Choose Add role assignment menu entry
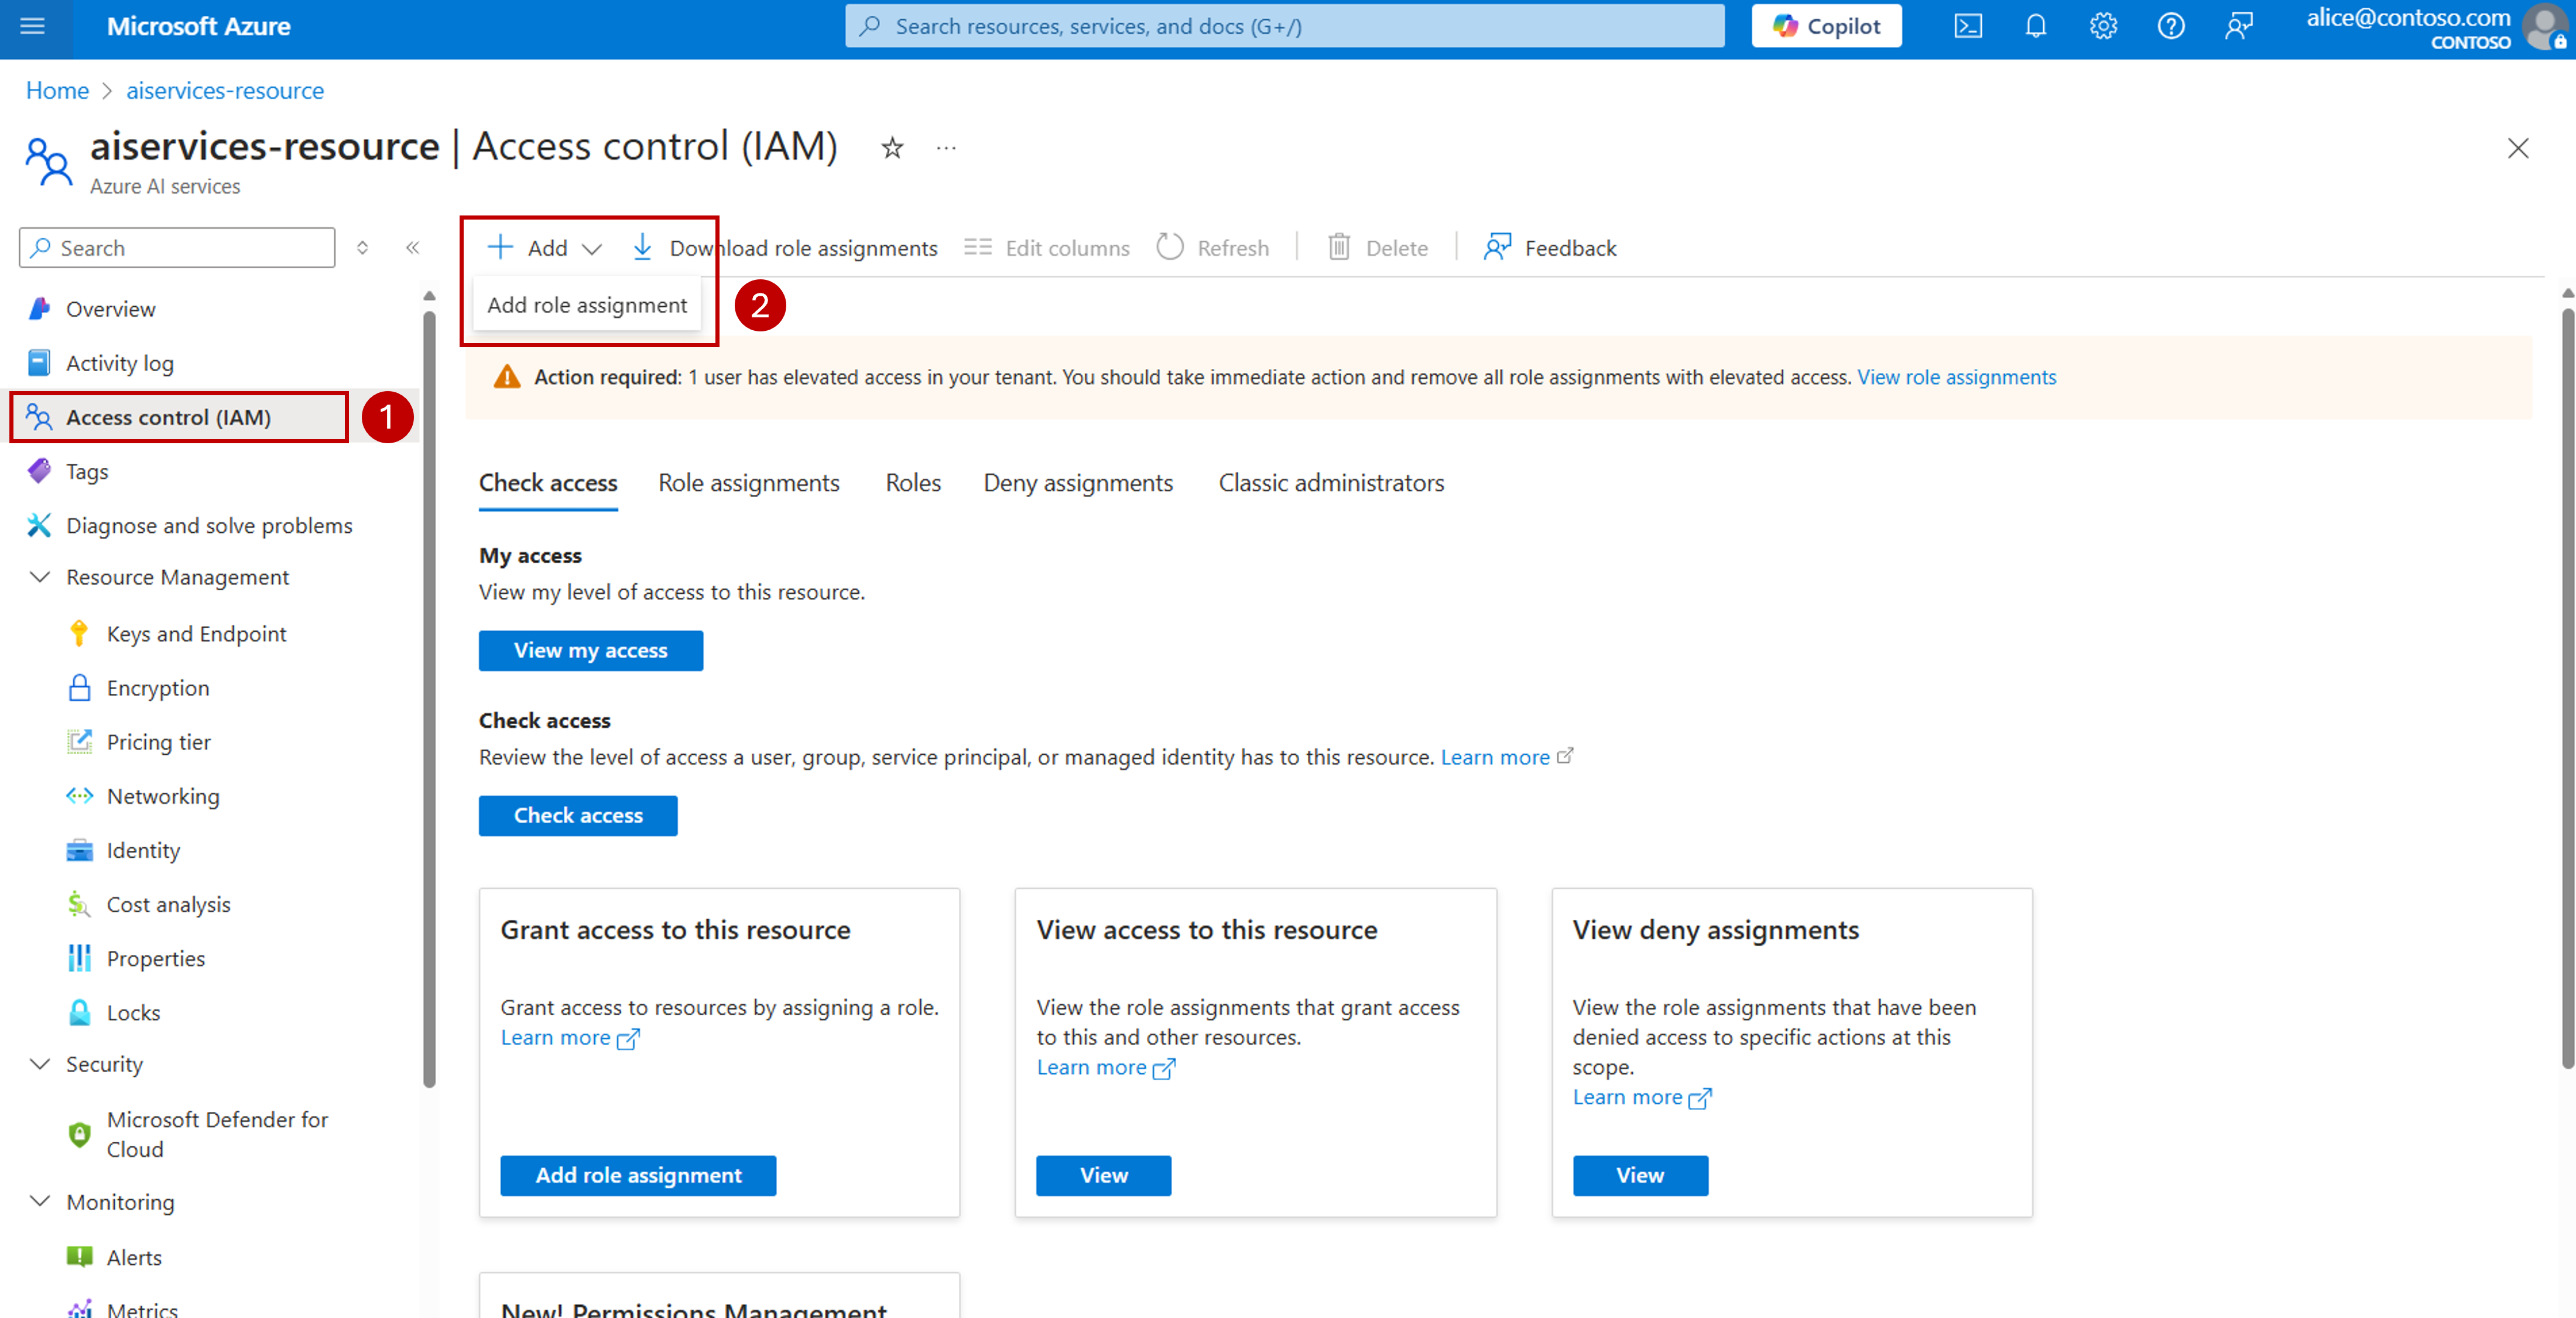2576x1318 pixels. tap(587, 305)
